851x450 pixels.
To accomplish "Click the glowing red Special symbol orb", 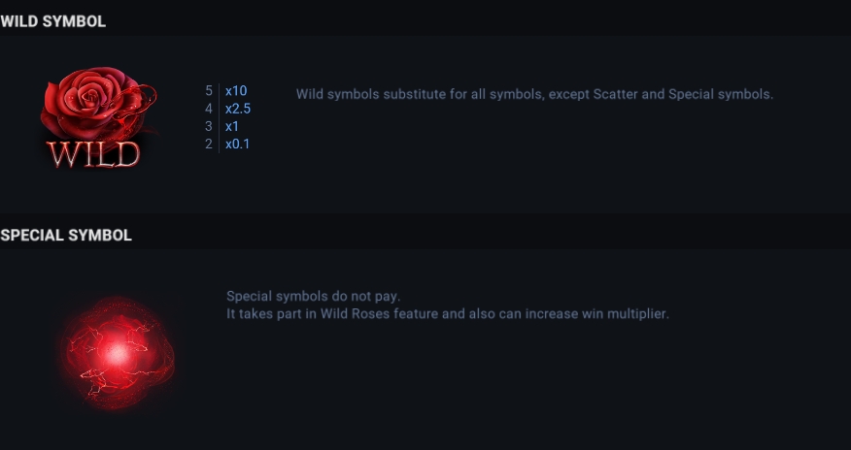I will click(118, 352).
